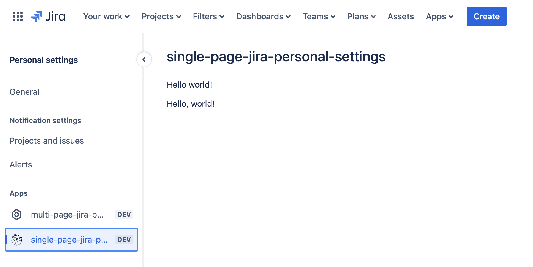Click the Jira logo
This screenshot has width=533, height=267.
click(x=49, y=16)
